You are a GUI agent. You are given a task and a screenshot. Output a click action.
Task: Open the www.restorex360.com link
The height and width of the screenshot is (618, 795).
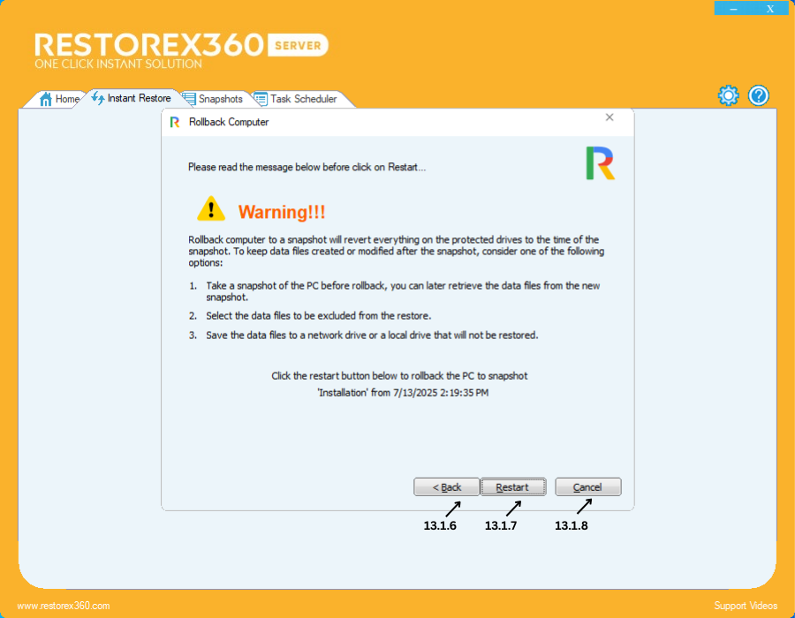[x=64, y=606]
